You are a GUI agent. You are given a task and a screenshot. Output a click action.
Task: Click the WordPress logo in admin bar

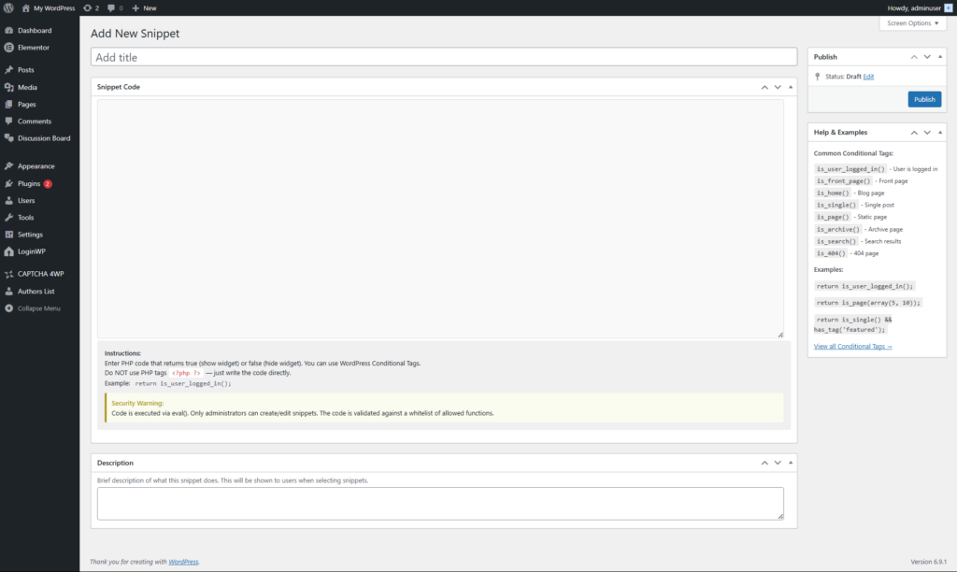8,7
